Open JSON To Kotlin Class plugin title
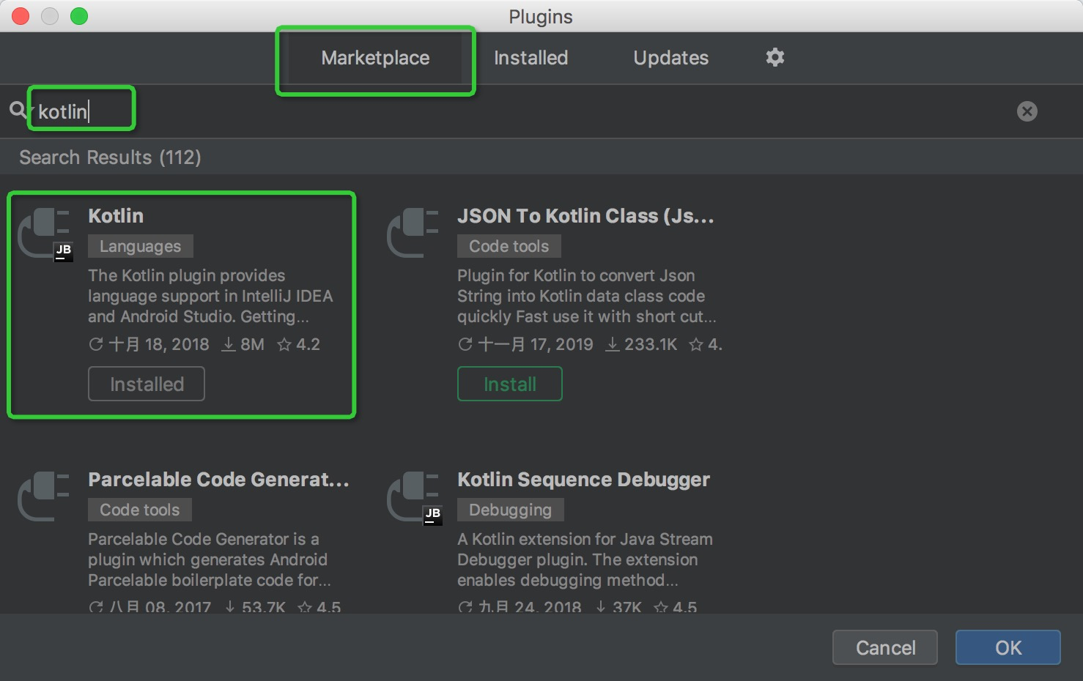Viewport: 1083px width, 681px height. pos(585,216)
